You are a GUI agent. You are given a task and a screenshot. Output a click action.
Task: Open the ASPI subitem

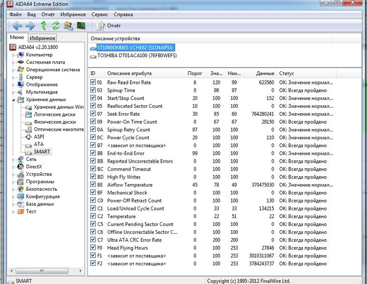pyautogui.click(x=39, y=137)
